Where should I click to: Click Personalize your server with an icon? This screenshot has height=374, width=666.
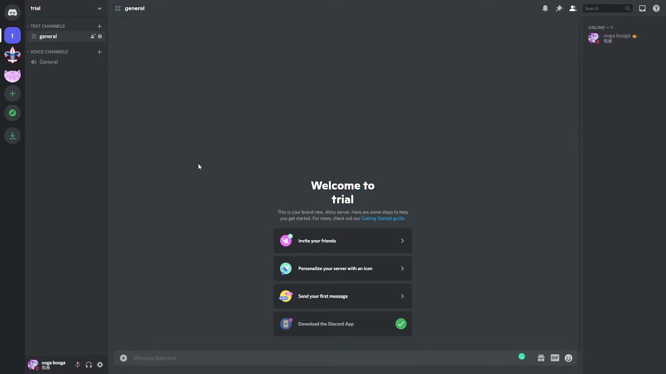342,269
